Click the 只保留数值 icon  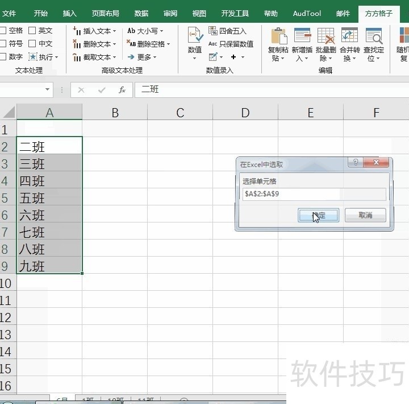[x=213, y=44]
